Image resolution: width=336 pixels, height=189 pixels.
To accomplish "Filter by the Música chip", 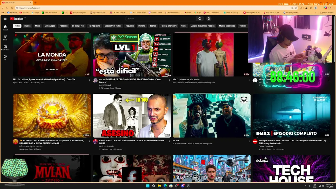I will click(x=27, y=26).
